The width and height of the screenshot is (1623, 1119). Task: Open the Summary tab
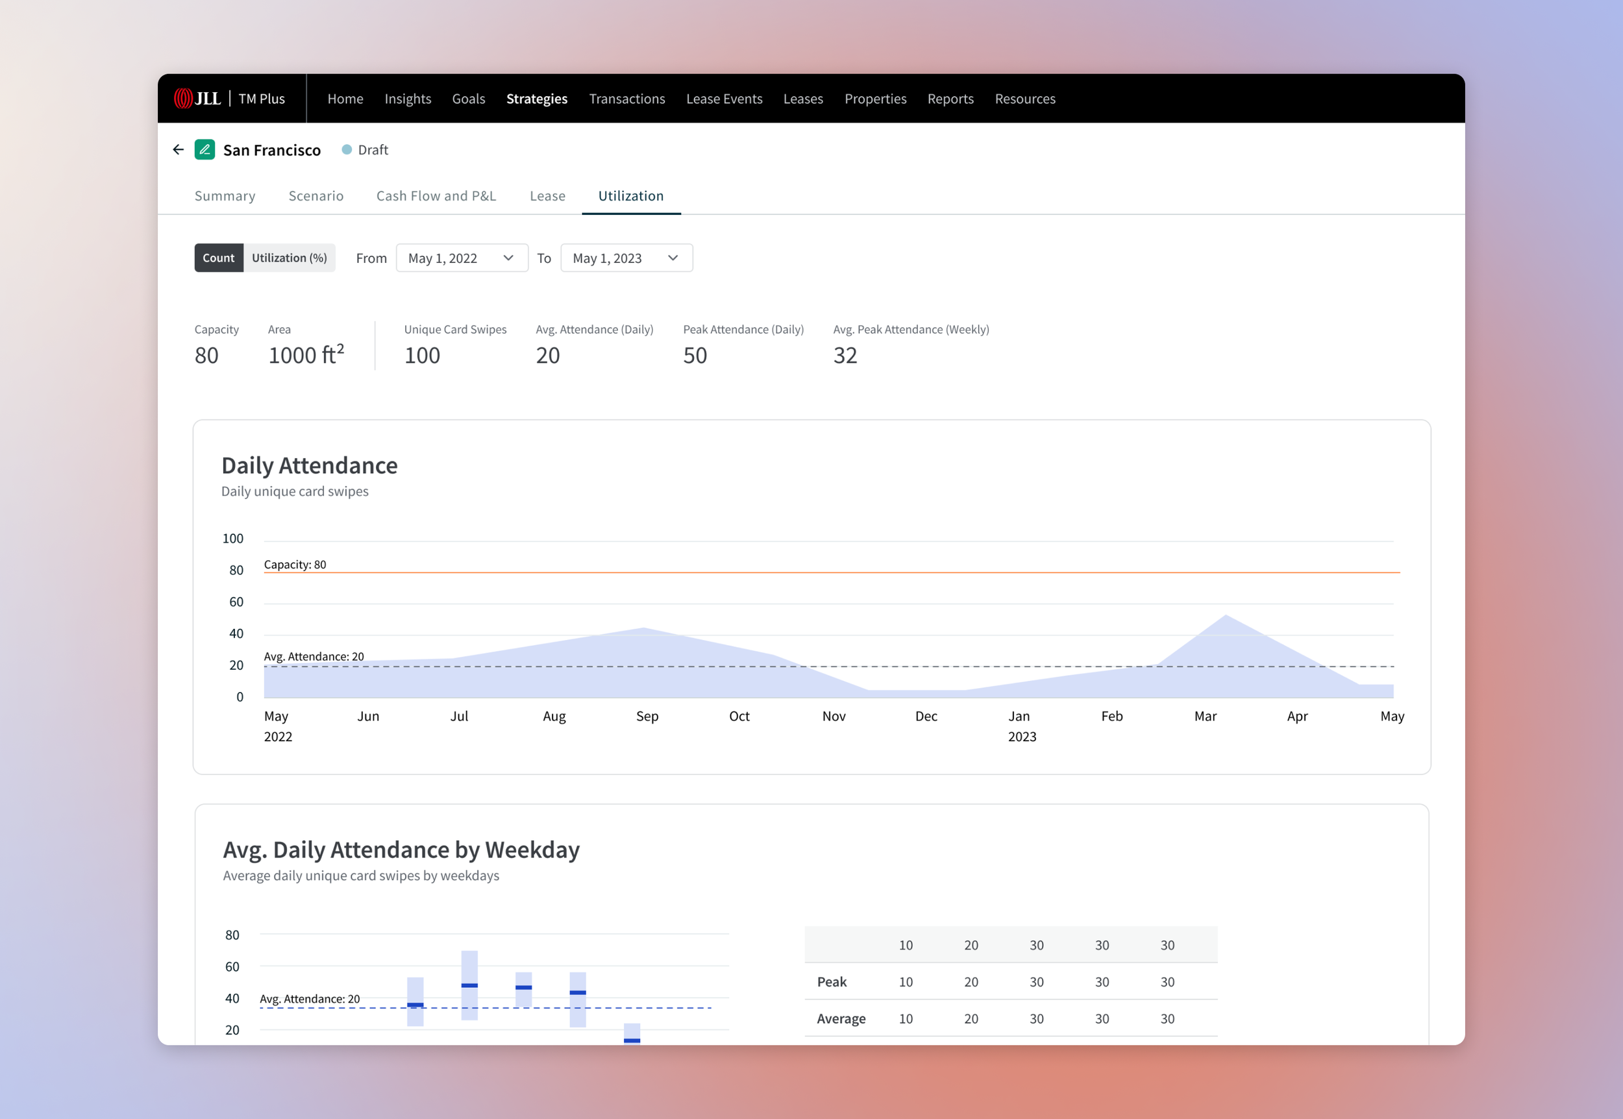(225, 195)
